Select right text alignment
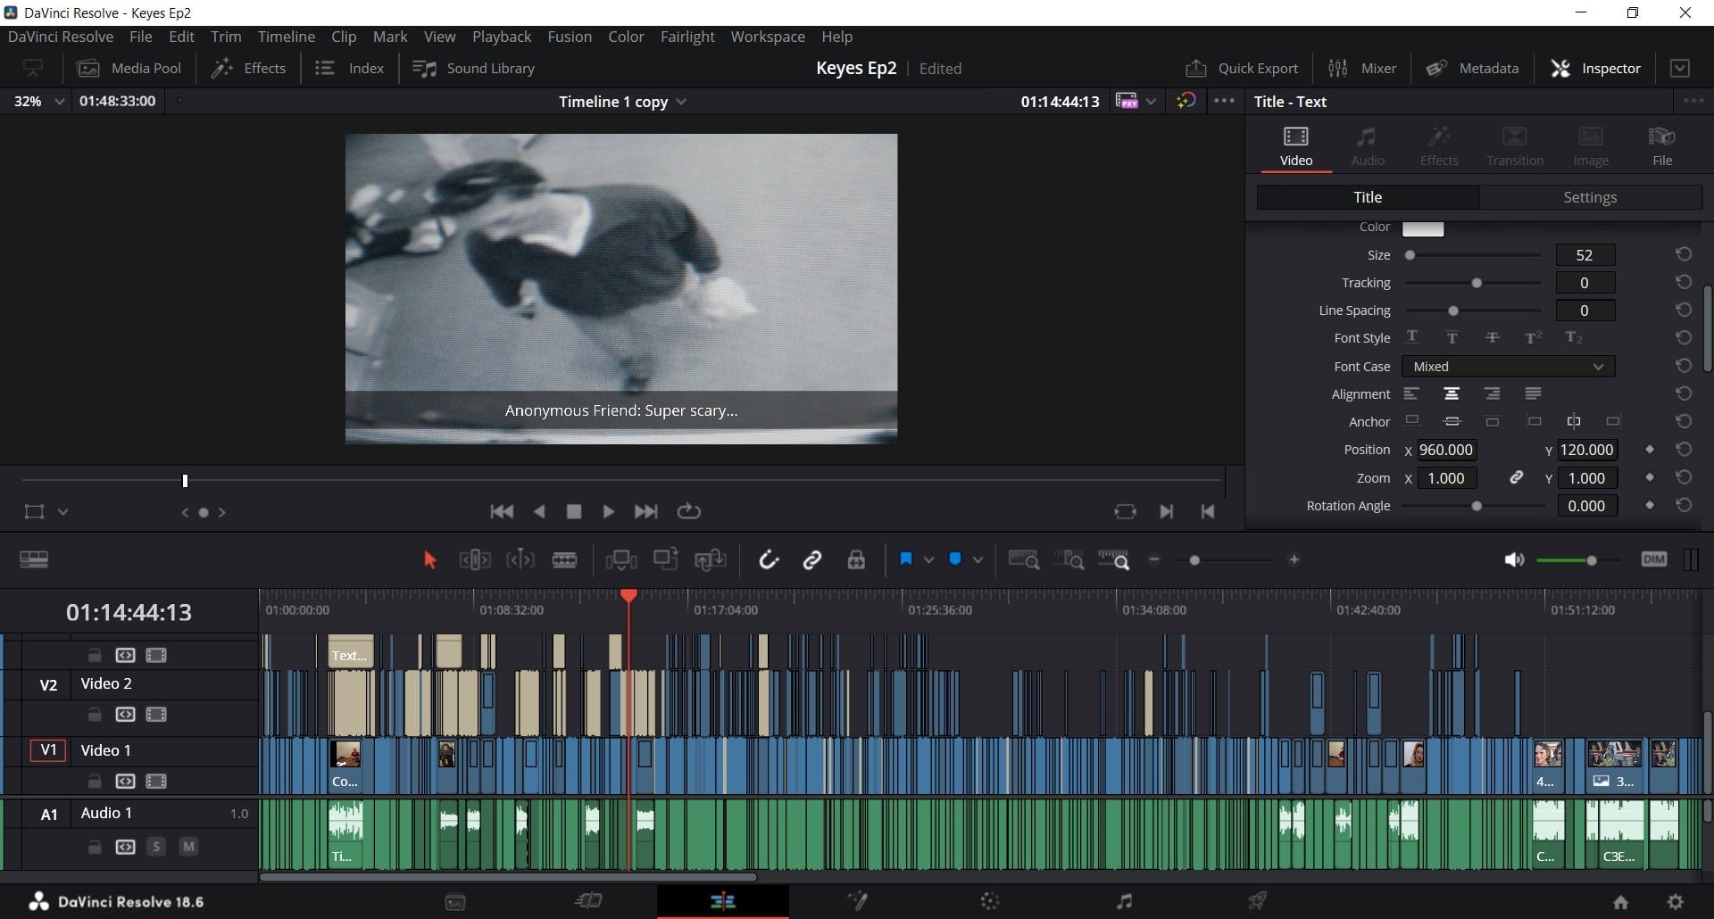Image resolution: width=1714 pixels, height=919 pixels. pos(1492,393)
